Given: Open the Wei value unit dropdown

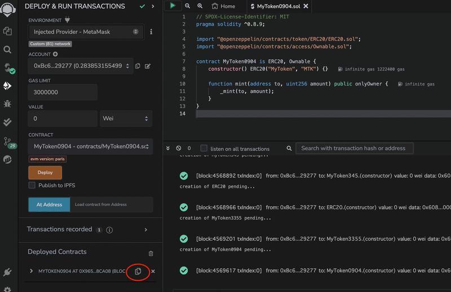Looking at the screenshot, I should (126, 119).
